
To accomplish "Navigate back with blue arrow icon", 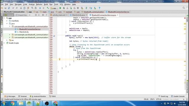I will [40, 8].
